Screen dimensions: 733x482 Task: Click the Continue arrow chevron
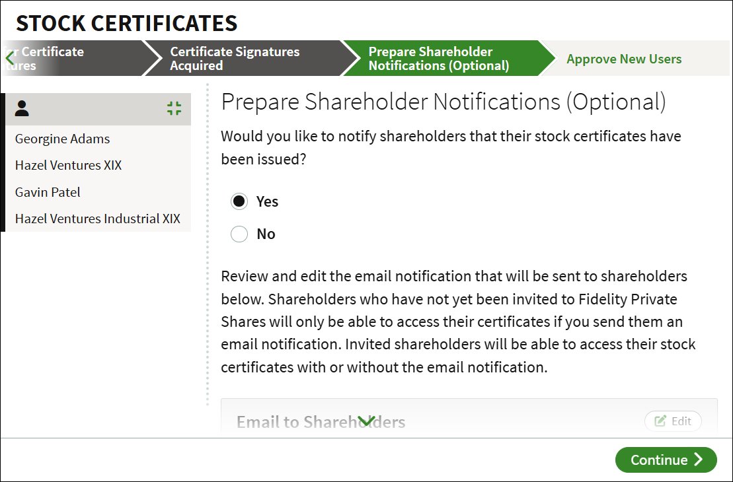[699, 459]
